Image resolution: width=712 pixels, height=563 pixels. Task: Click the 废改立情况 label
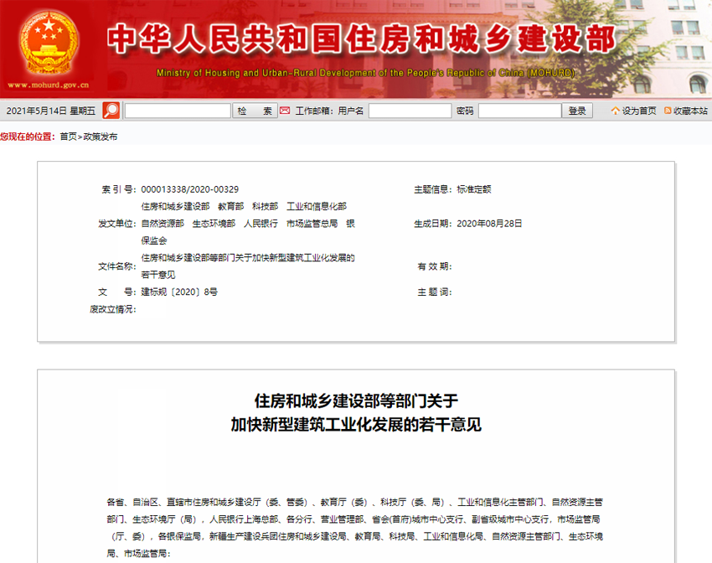(x=112, y=309)
